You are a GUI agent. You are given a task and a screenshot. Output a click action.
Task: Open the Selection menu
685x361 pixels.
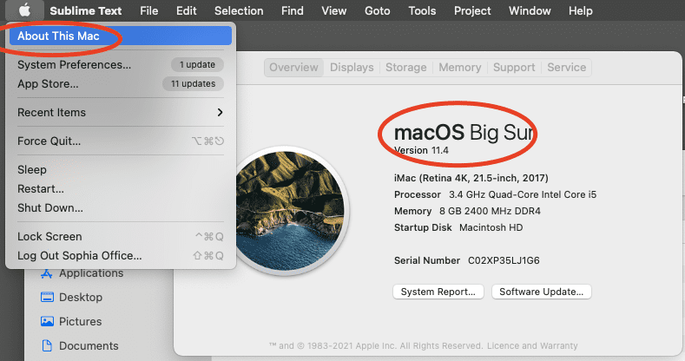(x=239, y=10)
